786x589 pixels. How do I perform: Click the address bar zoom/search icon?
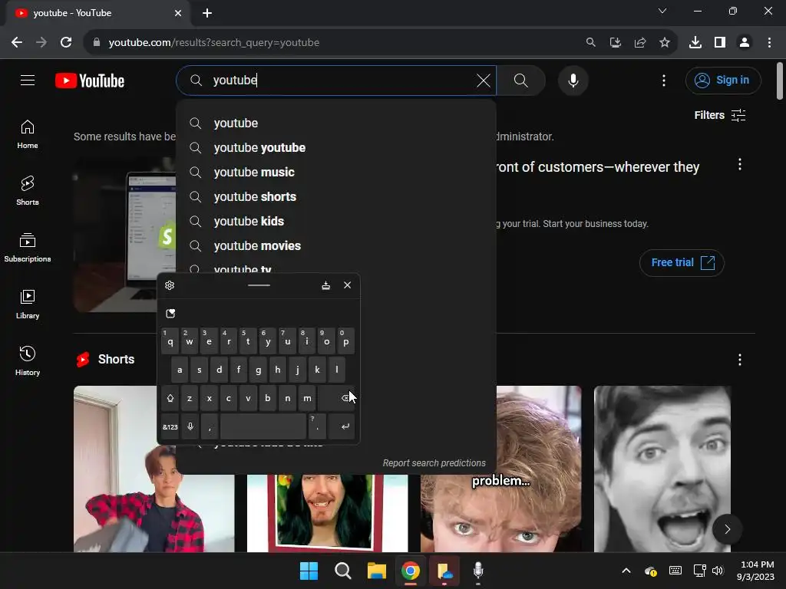pyautogui.click(x=591, y=43)
